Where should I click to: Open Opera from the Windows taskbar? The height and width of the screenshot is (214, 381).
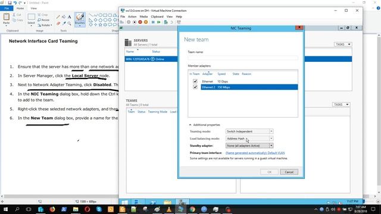pos(88,209)
